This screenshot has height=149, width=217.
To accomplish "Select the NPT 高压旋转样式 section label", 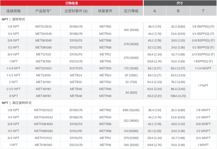I will click(16, 103).
